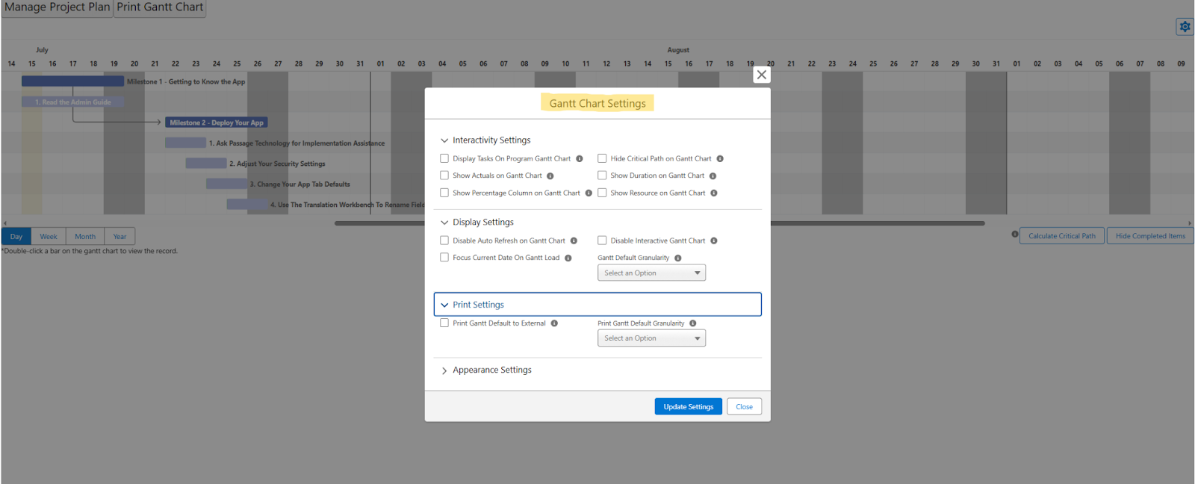The height and width of the screenshot is (484, 1195).
Task: Switch Gantt view to Day
Action: [x=16, y=237]
